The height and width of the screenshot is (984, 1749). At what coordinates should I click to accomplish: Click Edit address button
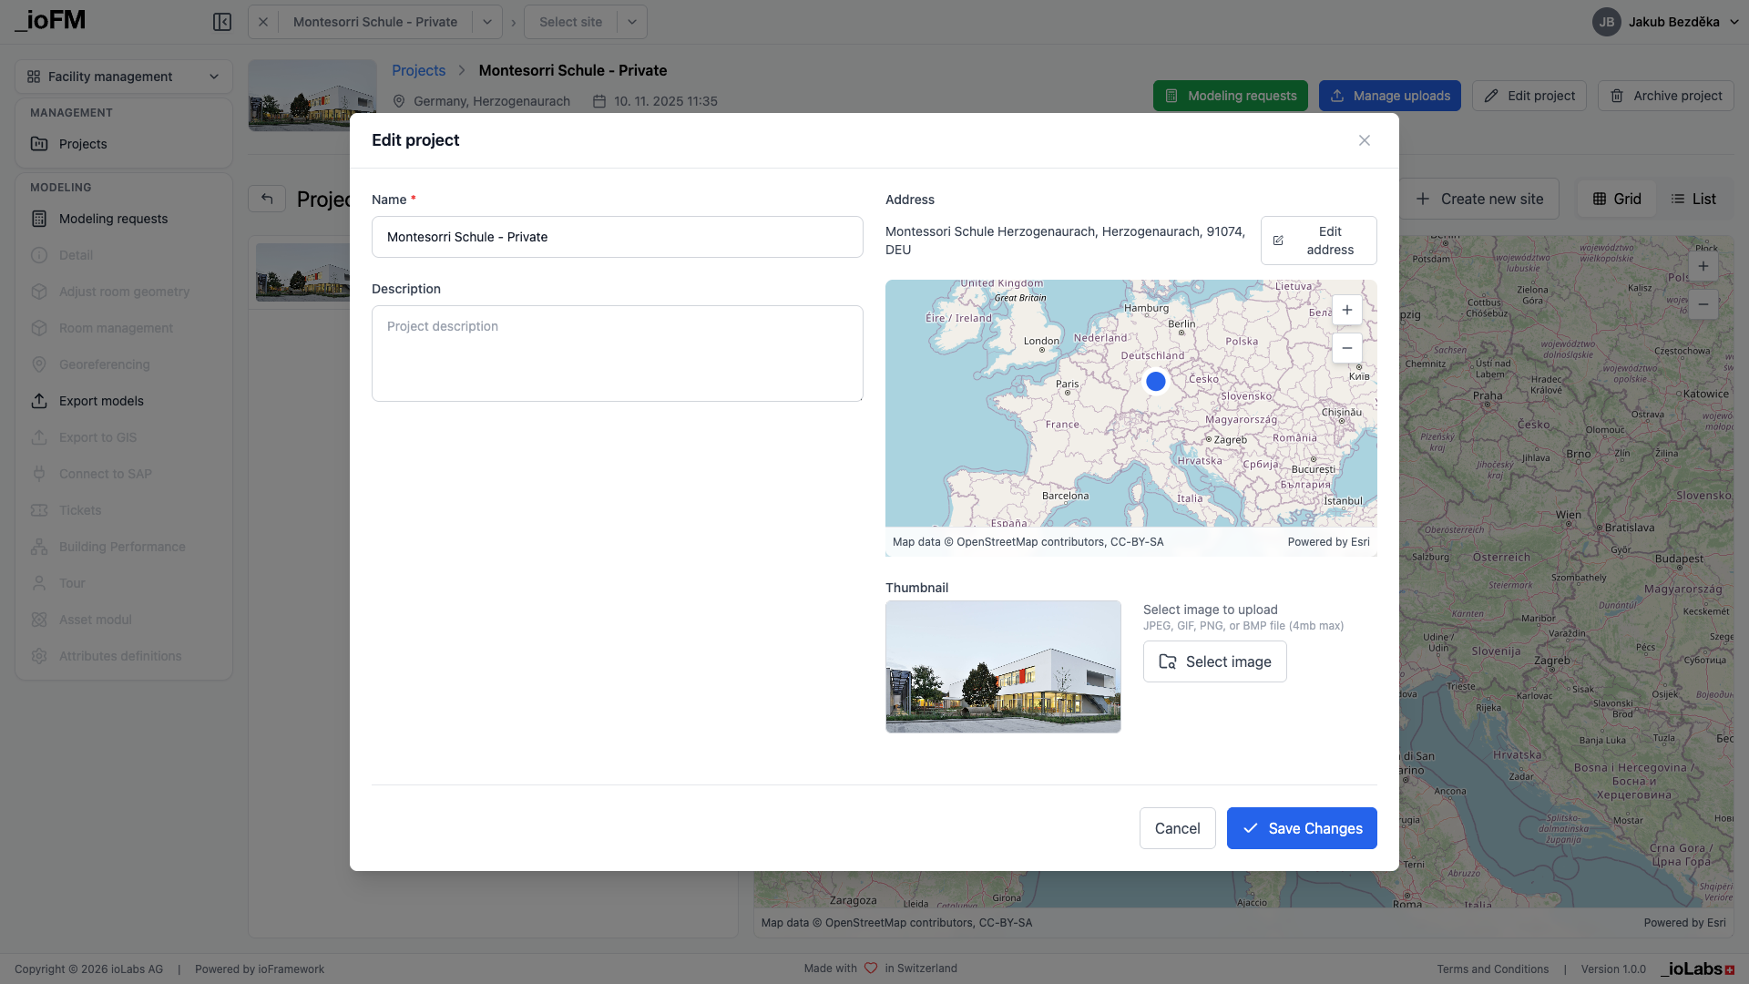(1318, 241)
